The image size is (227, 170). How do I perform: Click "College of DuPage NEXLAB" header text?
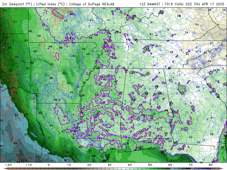pyautogui.click(x=92, y=4)
